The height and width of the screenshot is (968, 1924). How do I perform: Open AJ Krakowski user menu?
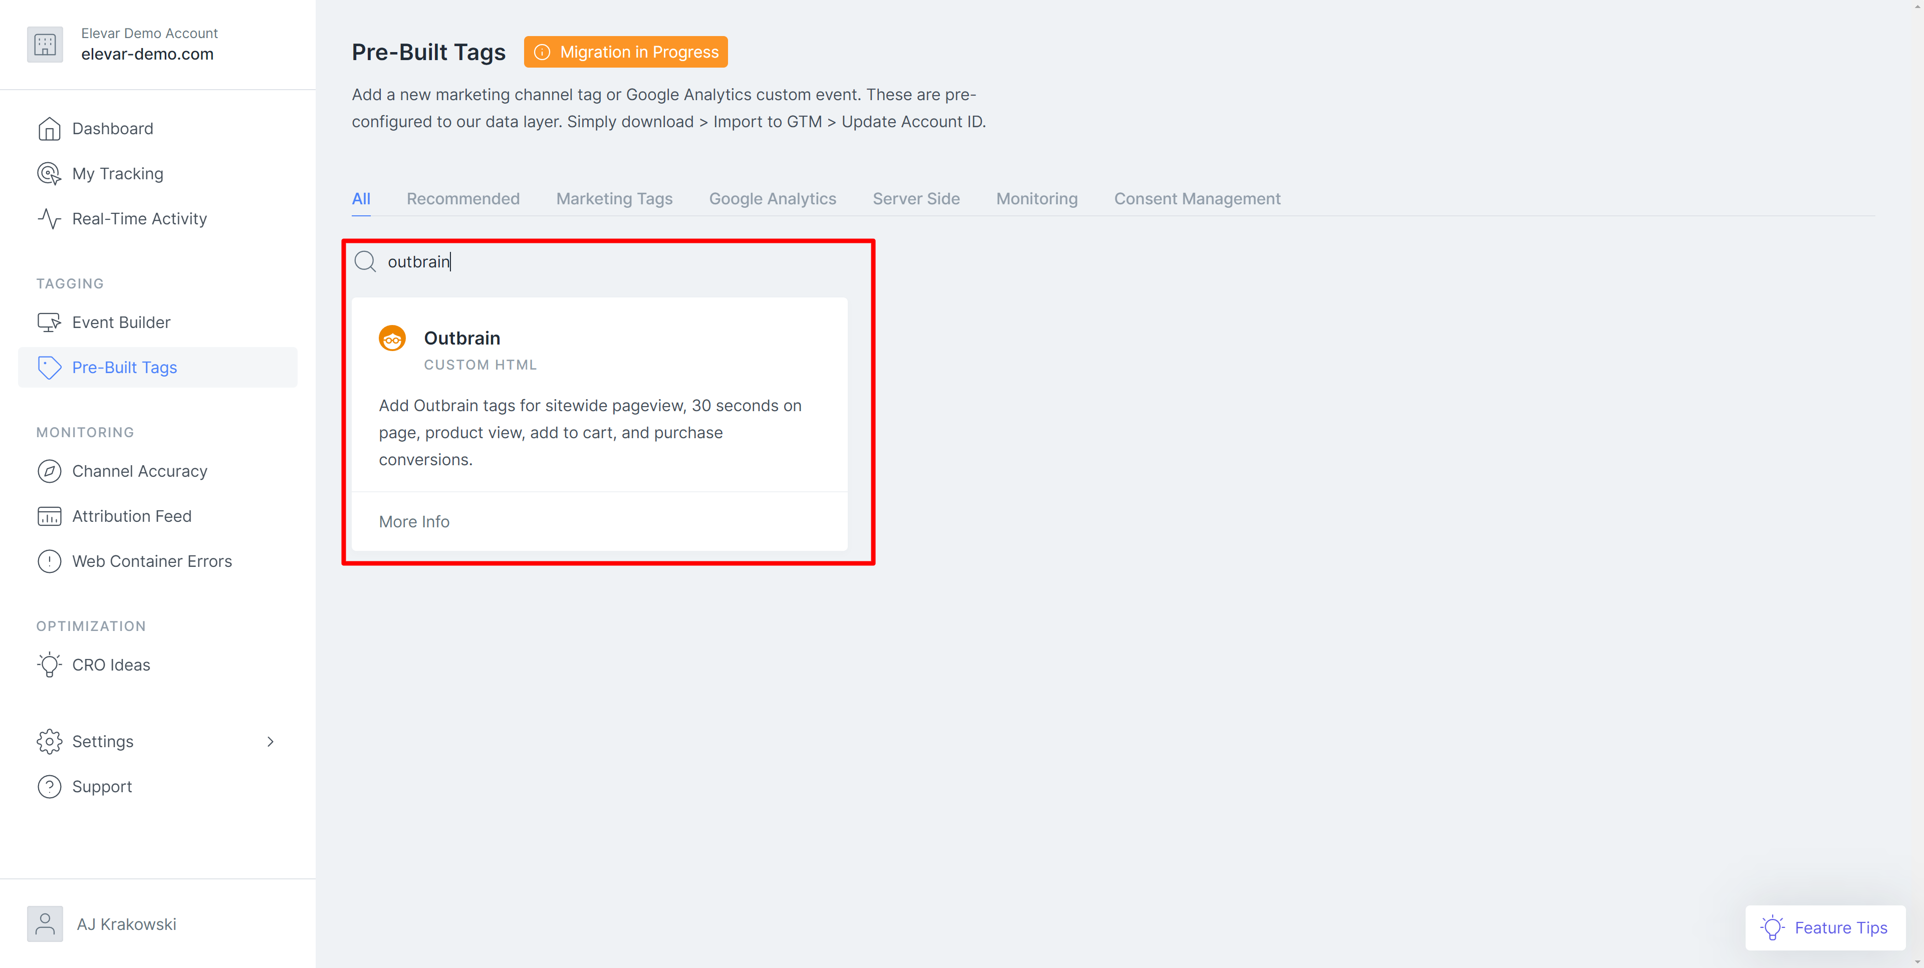(x=125, y=924)
